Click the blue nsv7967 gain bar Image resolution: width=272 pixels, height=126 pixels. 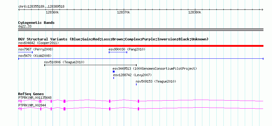[25, 52]
